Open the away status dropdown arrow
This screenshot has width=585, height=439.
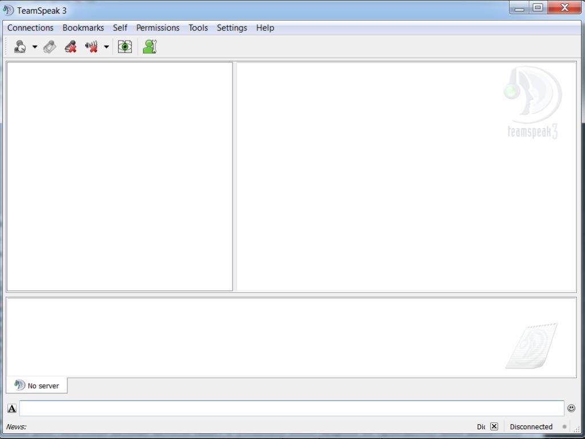35,47
